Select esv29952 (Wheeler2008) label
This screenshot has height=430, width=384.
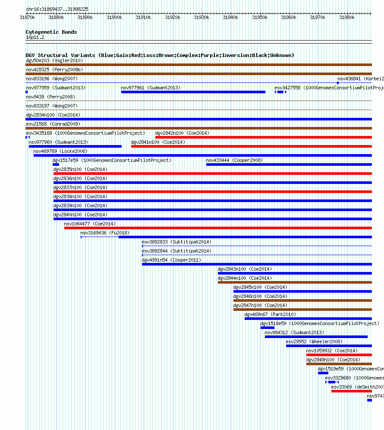coord(314,341)
